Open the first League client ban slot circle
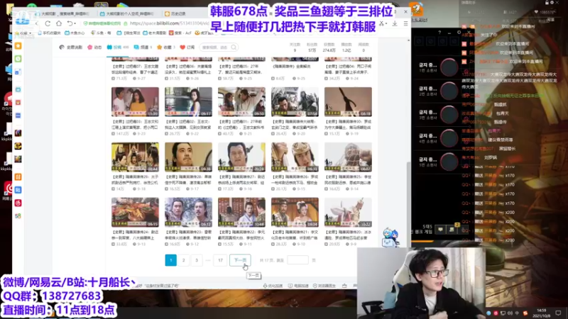This screenshot has height=319, width=568. [x=449, y=67]
